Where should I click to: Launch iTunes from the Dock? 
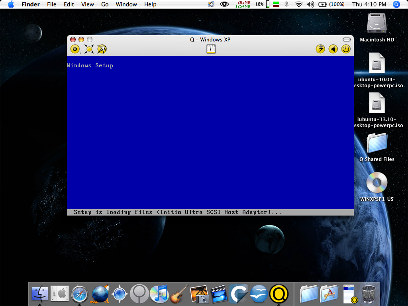click(x=159, y=294)
